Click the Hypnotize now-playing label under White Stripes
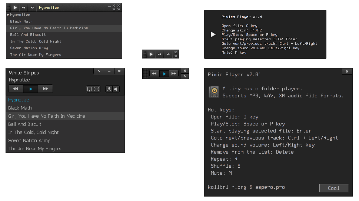This screenshot has width=359, height=201. tap(19, 80)
